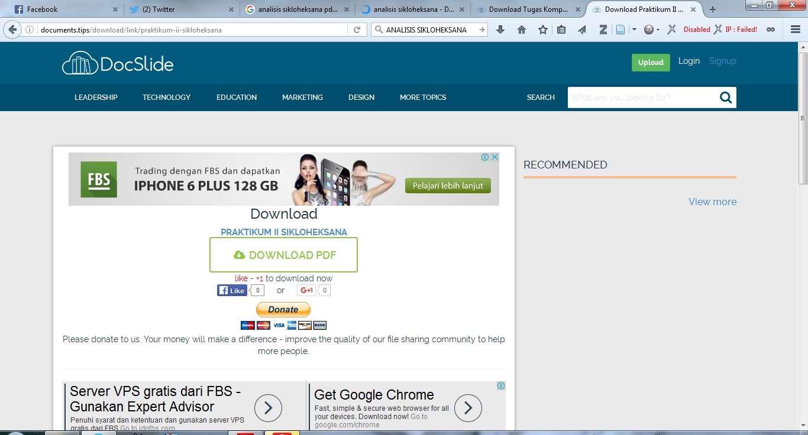Focus the 'What are you looking for?' field

(641, 98)
